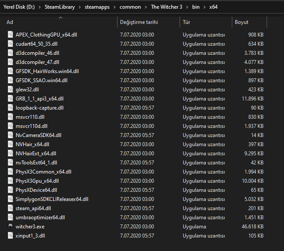This screenshot has height=251, width=284.
Task: Expand the chevron after bin breadcrumb
Action: point(204,7)
